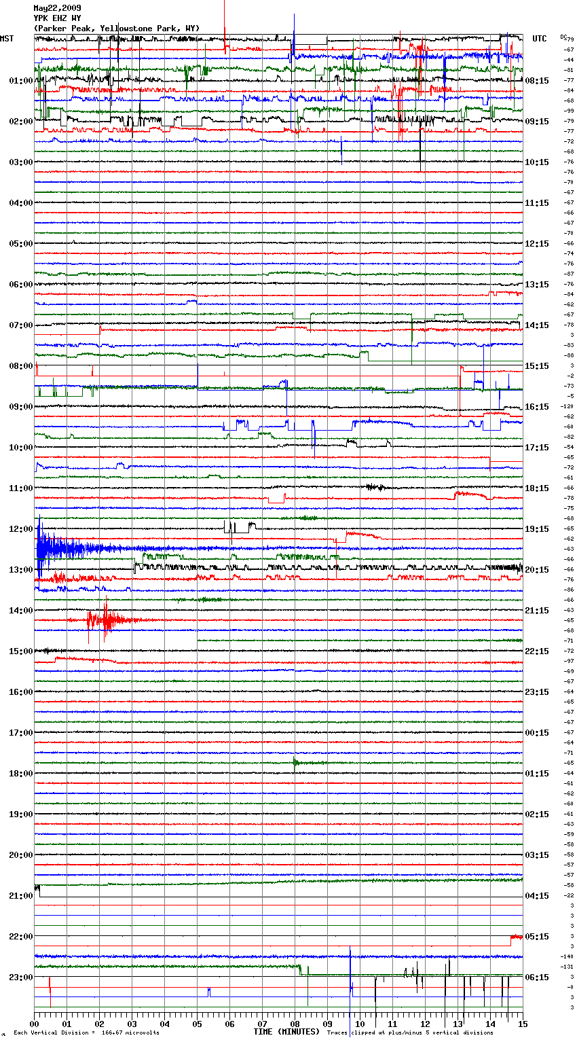The width and height of the screenshot is (577, 1042).
Task: Click minute tick label 03 on bottom axis
Action: click(x=132, y=1024)
